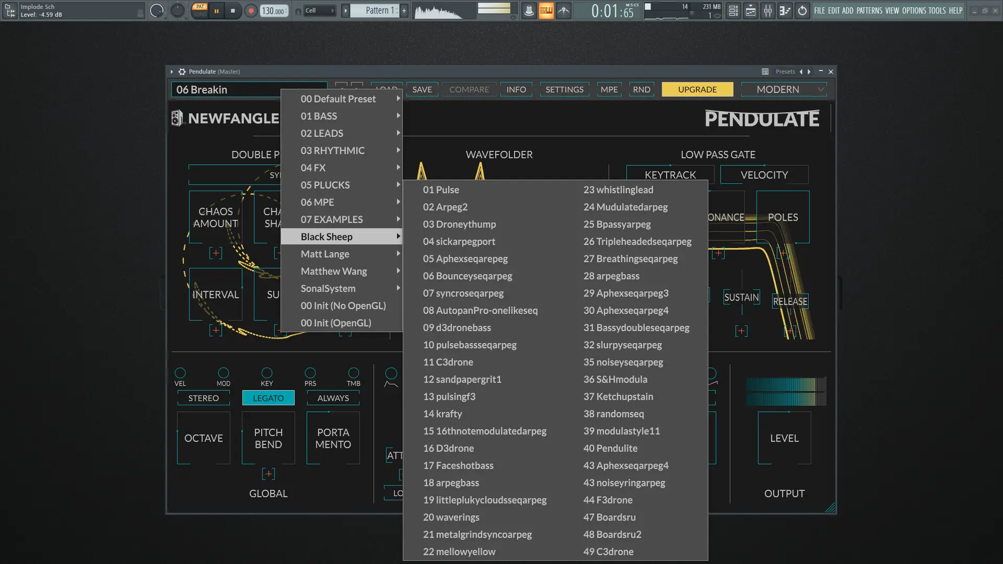Disable the LEGATO toggle
Image resolution: width=1003 pixels, height=564 pixels.
click(268, 398)
